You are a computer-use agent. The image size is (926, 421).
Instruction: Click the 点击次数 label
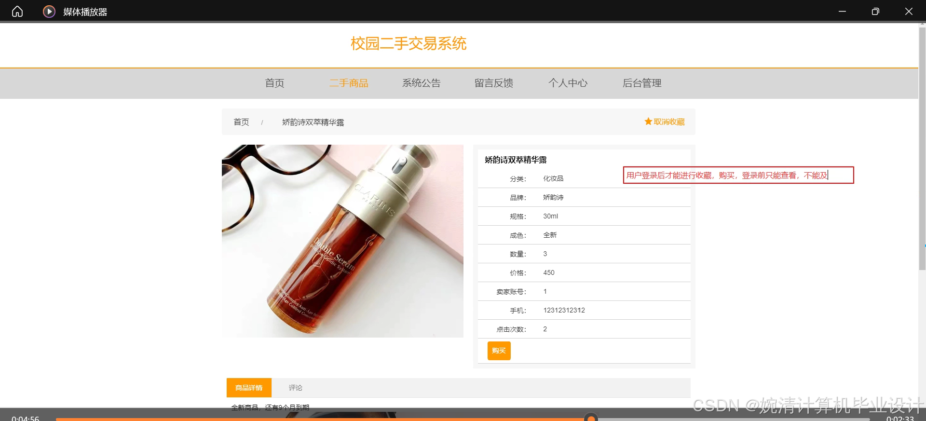(511, 329)
